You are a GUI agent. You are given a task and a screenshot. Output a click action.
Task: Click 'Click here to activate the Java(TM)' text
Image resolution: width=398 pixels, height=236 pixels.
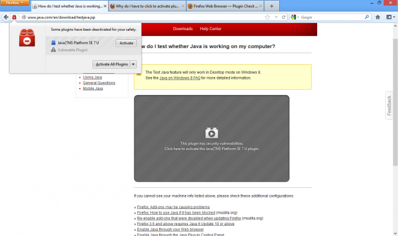tap(212, 149)
